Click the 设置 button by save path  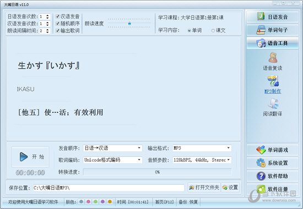click(x=230, y=188)
